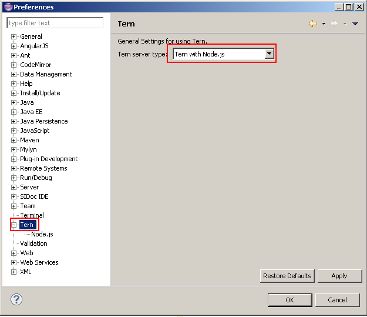Image resolution: width=367 pixels, height=317 pixels.
Task: Select the Validation preferences item
Action: click(33, 243)
